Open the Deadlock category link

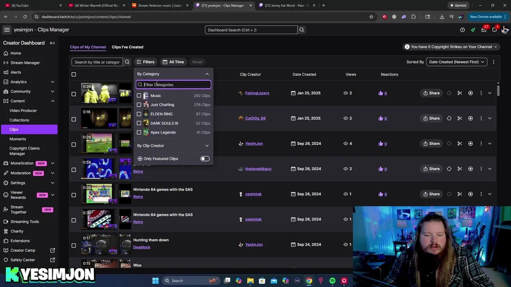click(142, 247)
